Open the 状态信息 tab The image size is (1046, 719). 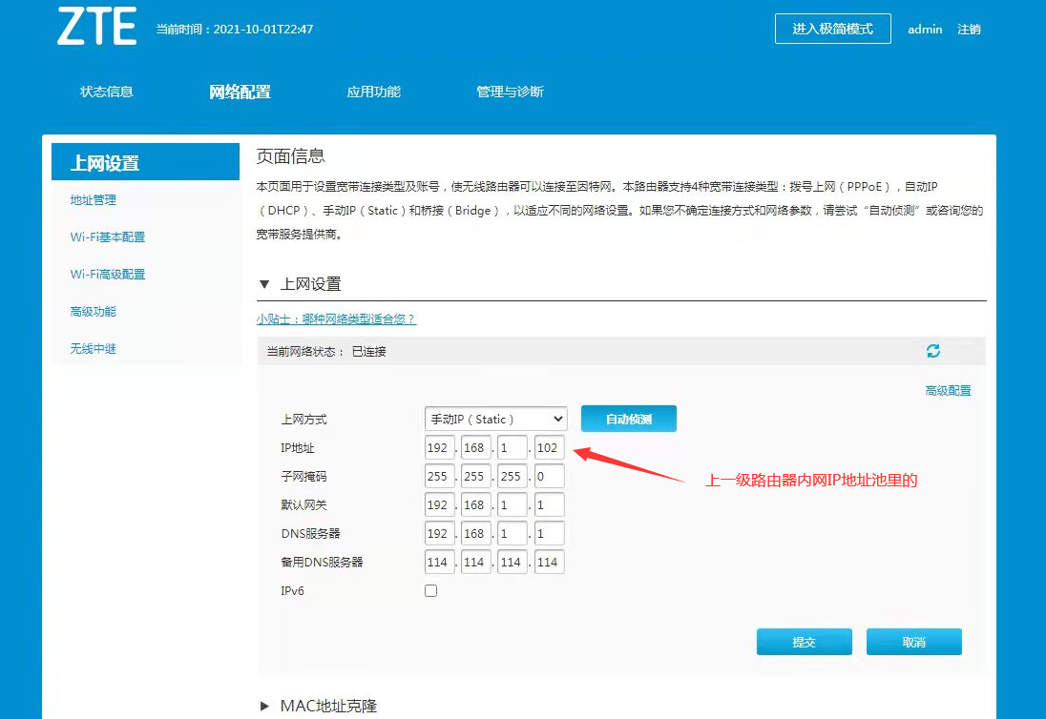pos(107,92)
